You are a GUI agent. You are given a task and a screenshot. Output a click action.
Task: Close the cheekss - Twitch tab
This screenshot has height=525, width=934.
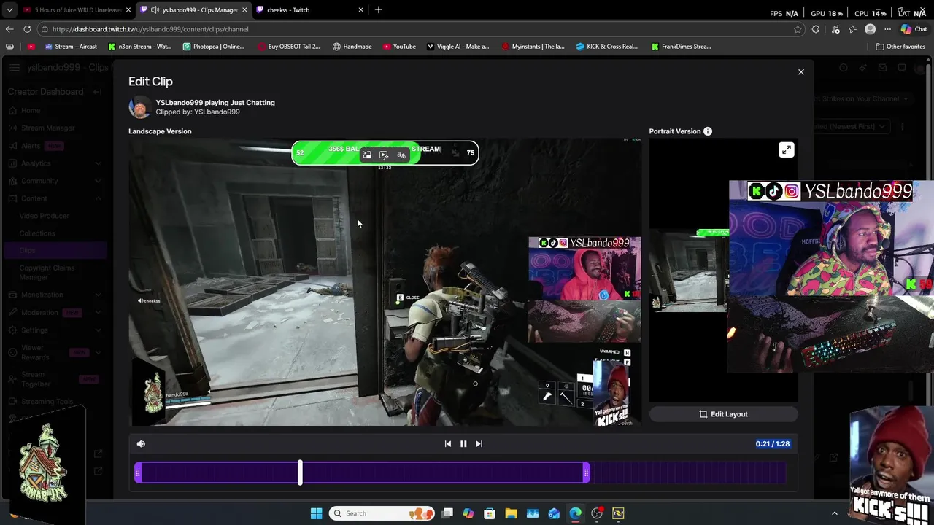coord(360,10)
